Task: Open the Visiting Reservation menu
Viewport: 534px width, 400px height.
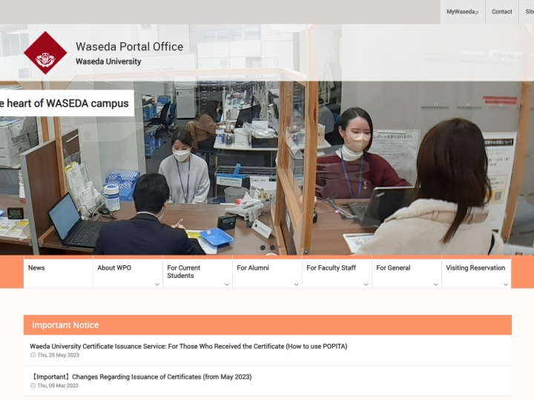Action: (x=476, y=273)
